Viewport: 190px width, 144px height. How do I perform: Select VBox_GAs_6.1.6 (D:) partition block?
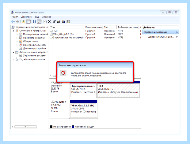84,110
